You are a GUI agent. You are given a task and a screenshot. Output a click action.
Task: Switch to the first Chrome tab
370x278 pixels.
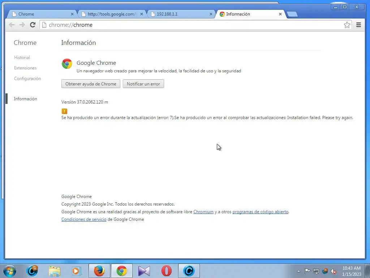pos(41,14)
